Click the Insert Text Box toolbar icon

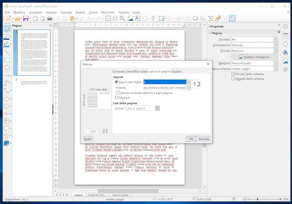137,19
